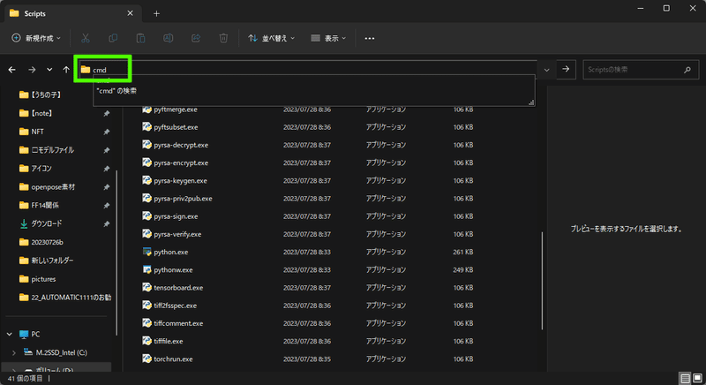Image resolution: width=706 pixels, height=385 pixels.
Task: Click the navigation pane scrollbar
Action: click(x=116, y=253)
